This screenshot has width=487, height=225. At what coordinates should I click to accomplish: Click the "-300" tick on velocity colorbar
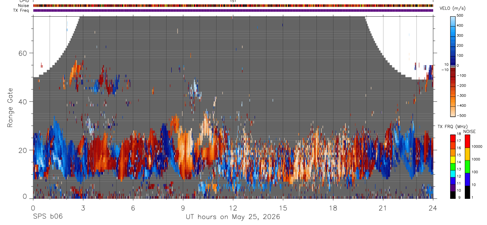(x=460, y=96)
